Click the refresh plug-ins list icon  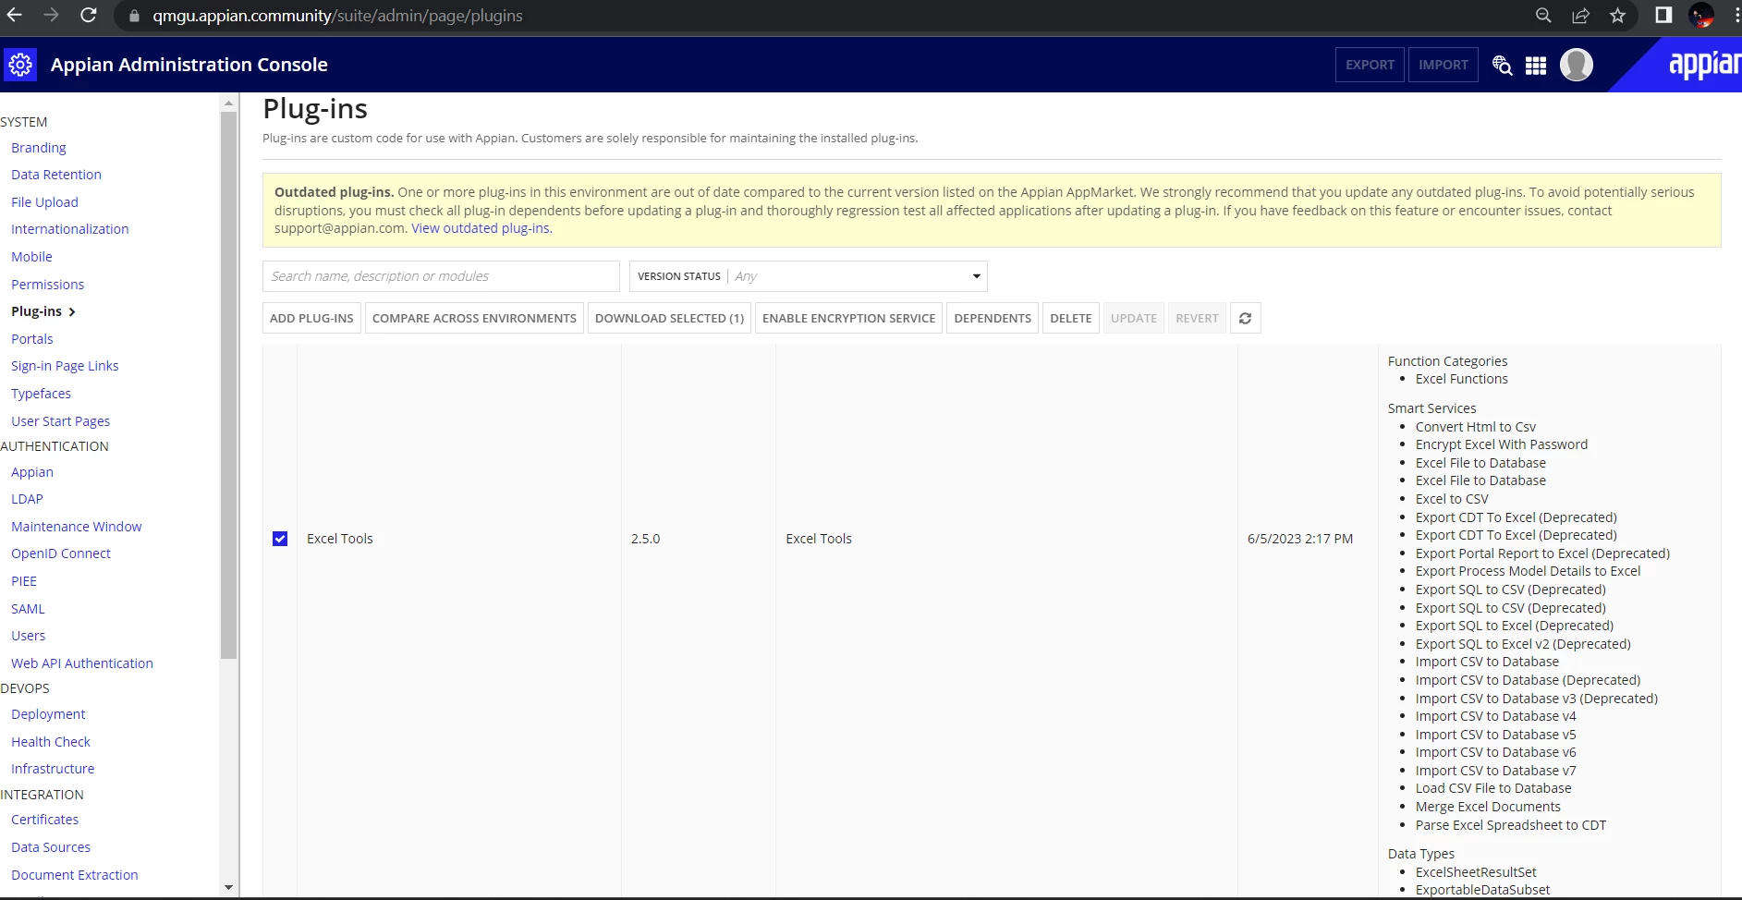(1246, 318)
